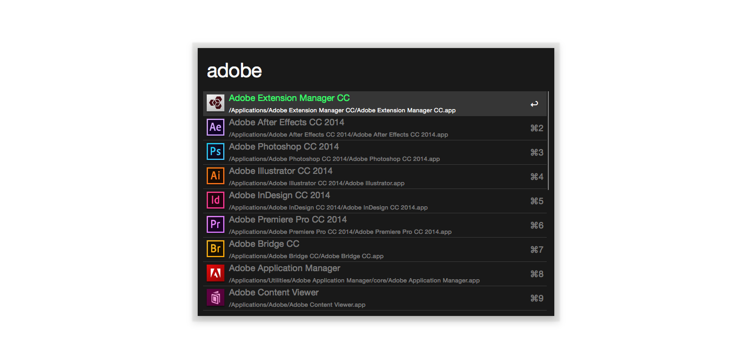Click the Adobe Extension Manager CC.app file path
The height and width of the screenshot is (364, 752).
coord(343,110)
